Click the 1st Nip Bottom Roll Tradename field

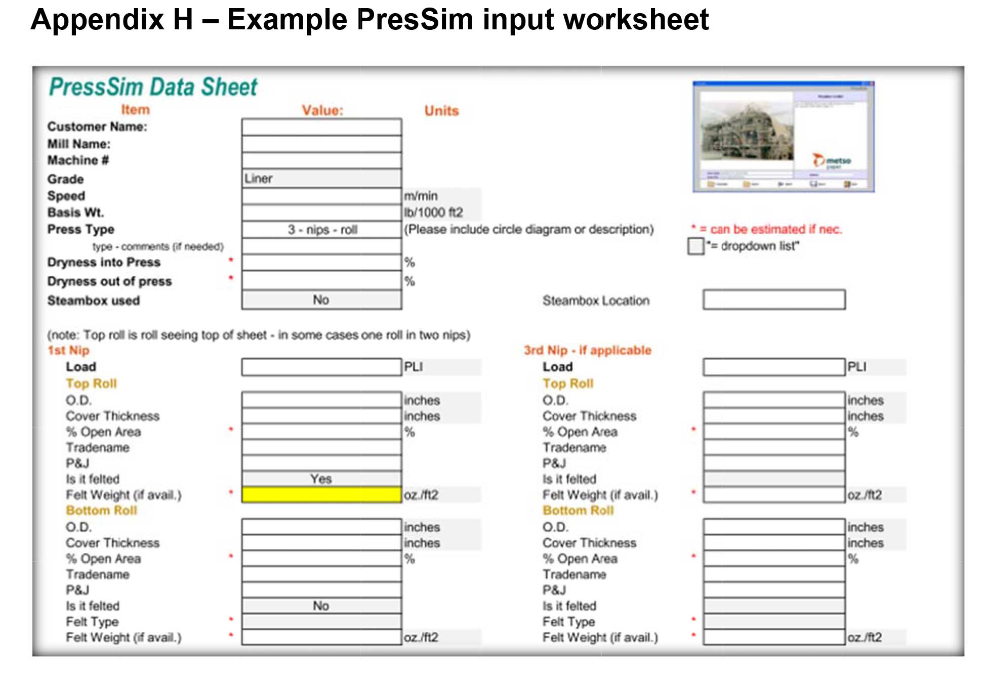(x=321, y=574)
